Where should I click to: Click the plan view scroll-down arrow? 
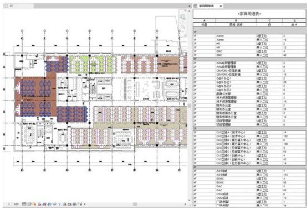tap(189, 200)
